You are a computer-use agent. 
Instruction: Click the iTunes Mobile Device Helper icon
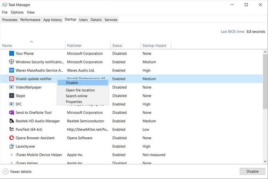(11, 155)
